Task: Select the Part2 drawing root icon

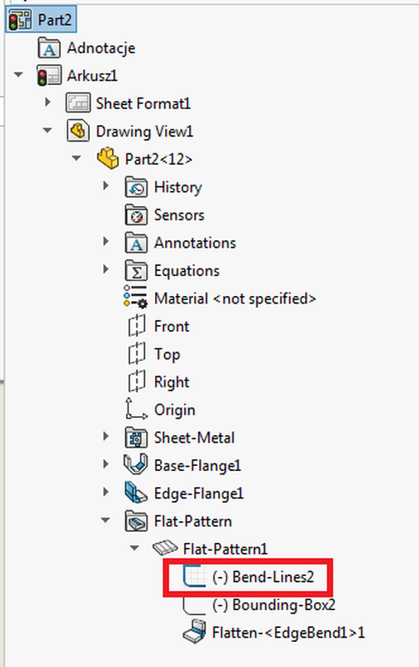Action: tap(20, 19)
